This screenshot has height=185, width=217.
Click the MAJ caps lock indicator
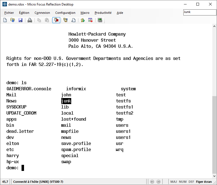174,182
